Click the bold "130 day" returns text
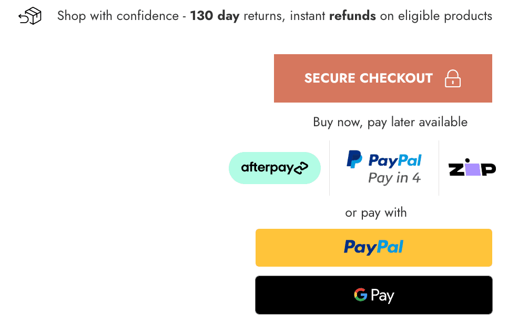The image size is (508, 324). click(215, 16)
